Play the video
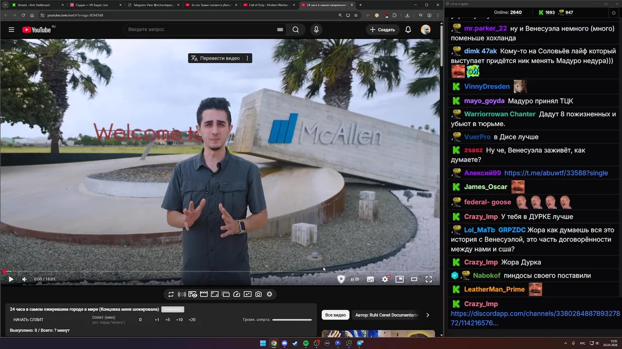 [x=11, y=279]
